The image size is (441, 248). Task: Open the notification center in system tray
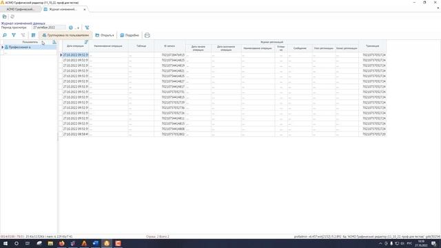click(x=434, y=243)
